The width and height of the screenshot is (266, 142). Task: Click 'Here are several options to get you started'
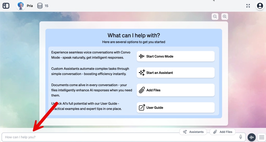coord(134,42)
